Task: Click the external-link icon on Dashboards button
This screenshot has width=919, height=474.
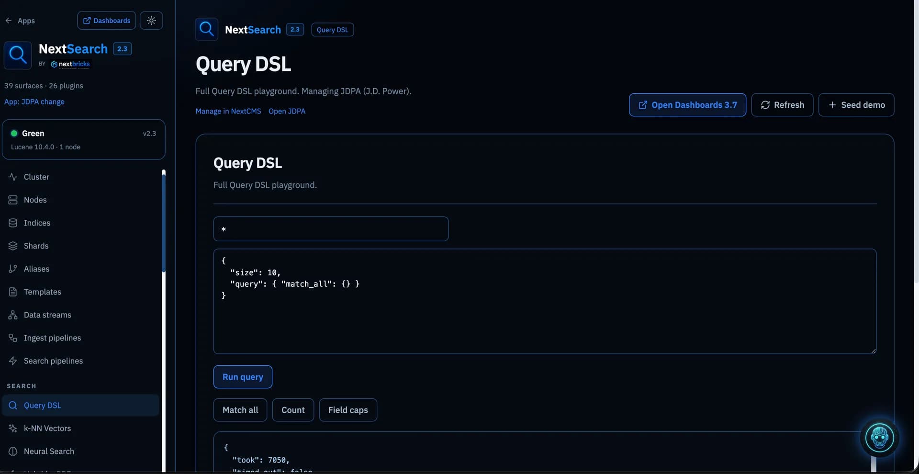Action: click(x=87, y=21)
